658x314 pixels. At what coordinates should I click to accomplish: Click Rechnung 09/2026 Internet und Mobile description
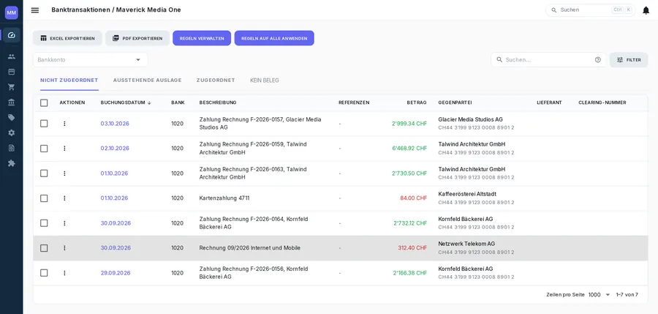[x=250, y=248]
